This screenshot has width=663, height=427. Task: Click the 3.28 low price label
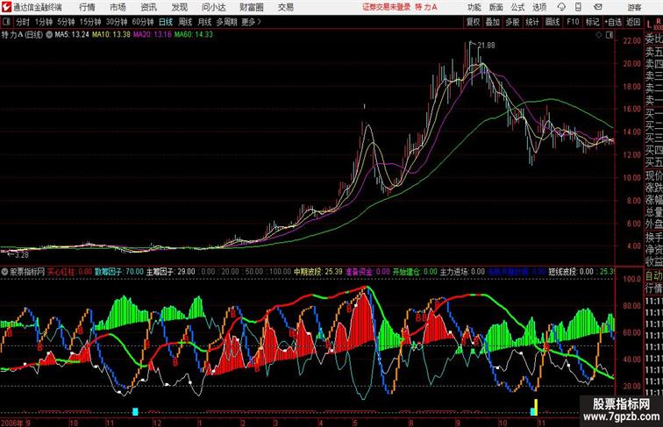click(x=22, y=255)
